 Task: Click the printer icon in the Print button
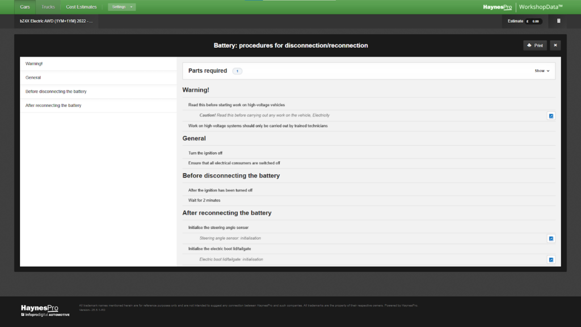[x=529, y=45]
